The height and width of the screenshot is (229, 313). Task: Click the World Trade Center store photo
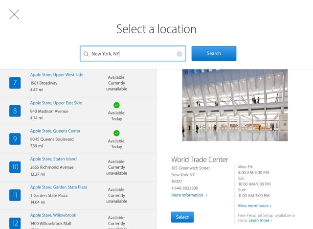(235, 105)
